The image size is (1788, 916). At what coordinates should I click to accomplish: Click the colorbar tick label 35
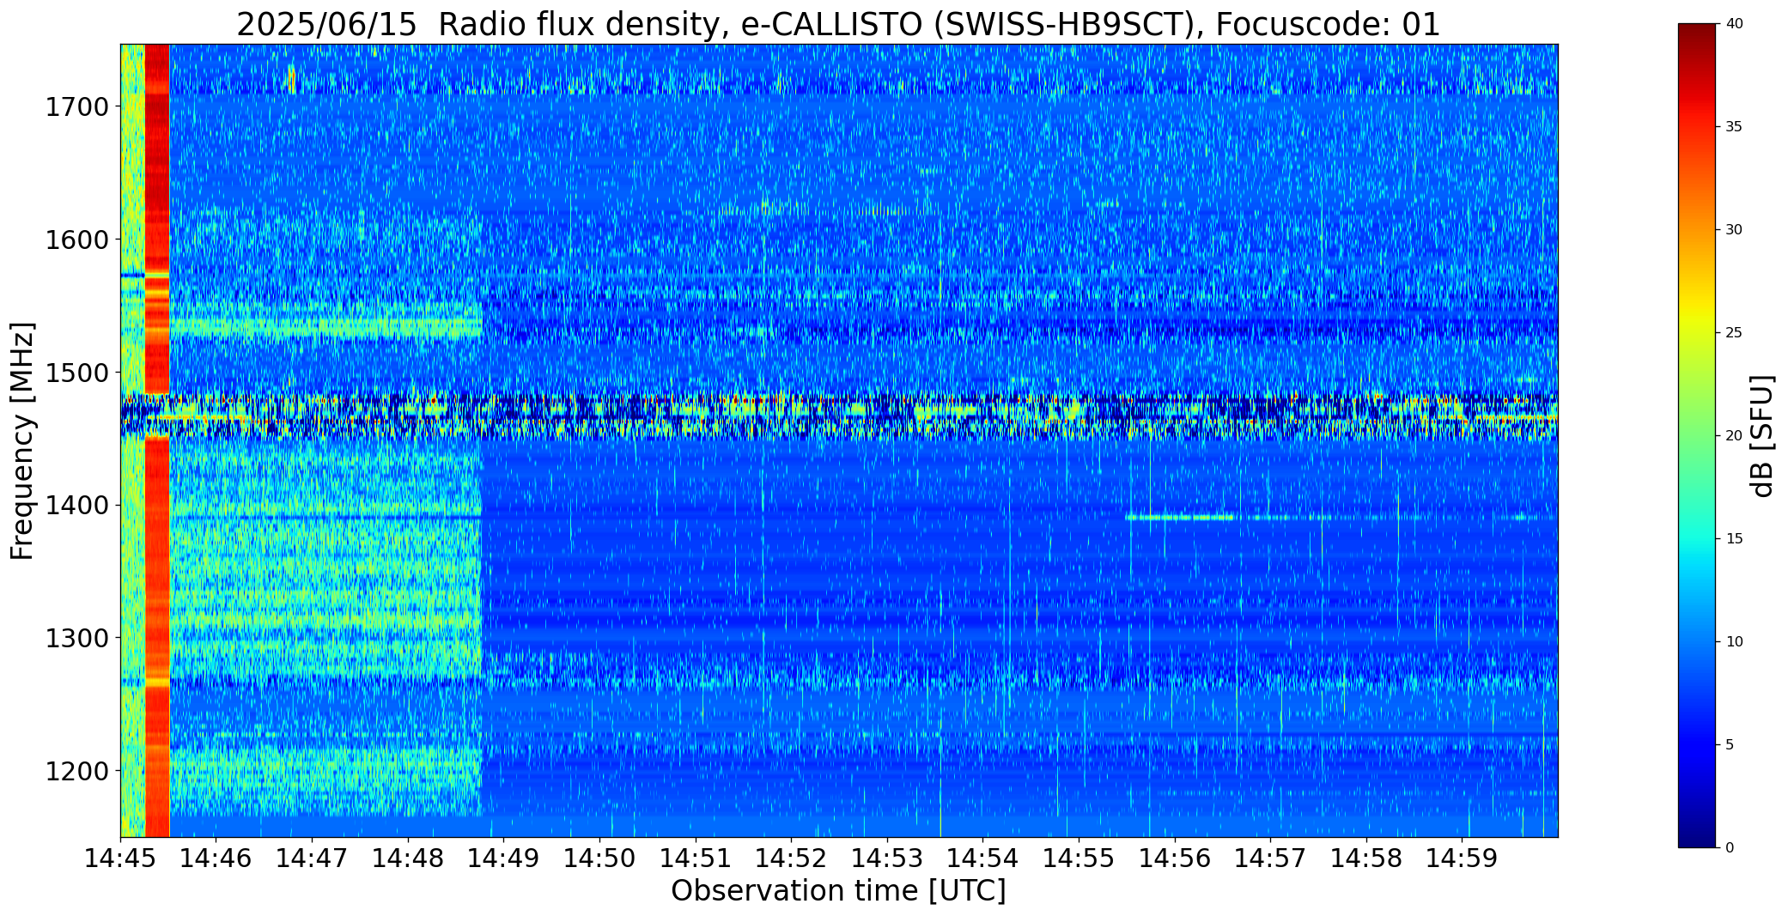click(x=1733, y=127)
